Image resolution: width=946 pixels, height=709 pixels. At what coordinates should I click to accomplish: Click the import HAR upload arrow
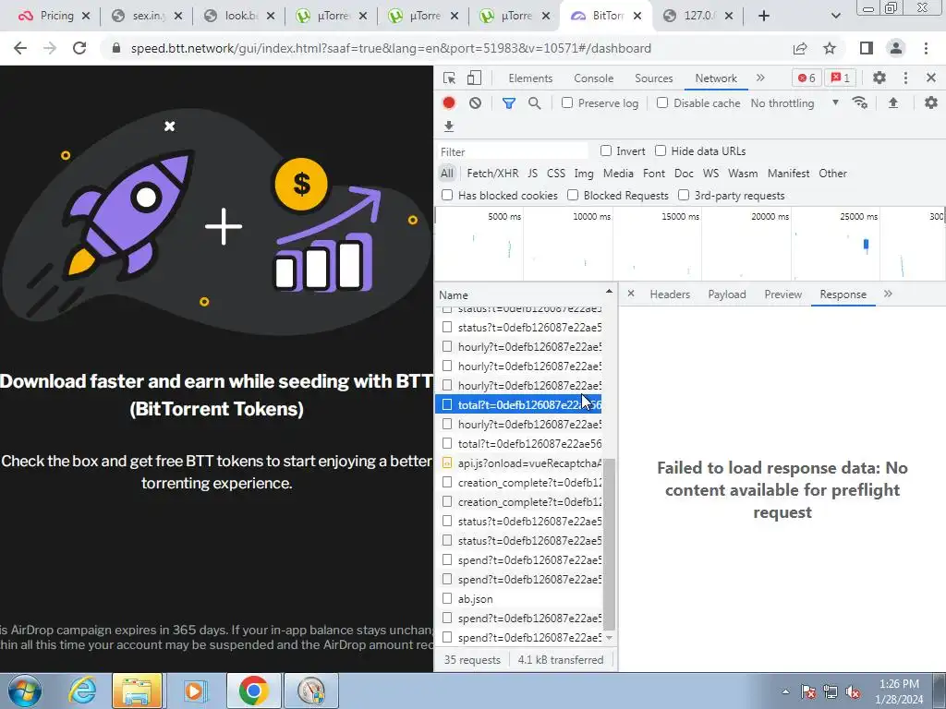(893, 103)
